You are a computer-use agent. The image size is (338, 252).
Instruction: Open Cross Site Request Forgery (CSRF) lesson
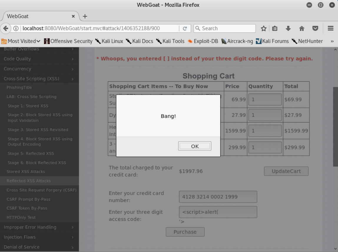click(42, 190)
